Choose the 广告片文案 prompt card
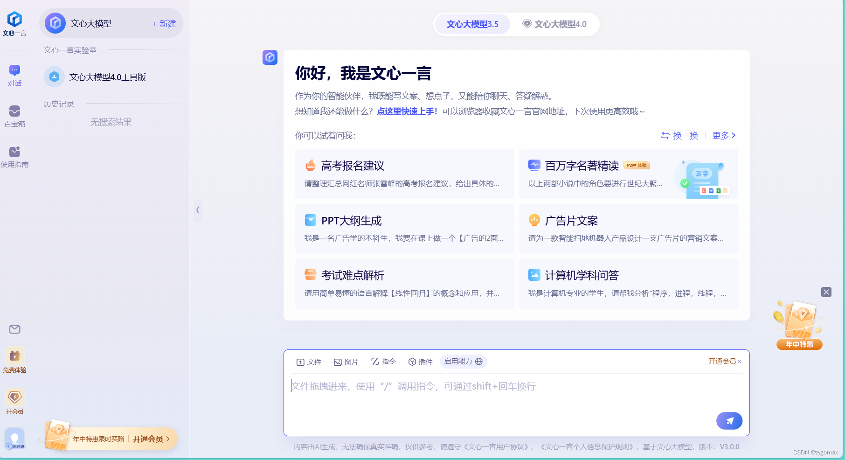Image resolution: width=845 pixels, height=460 pixels. tap(628, 229)
